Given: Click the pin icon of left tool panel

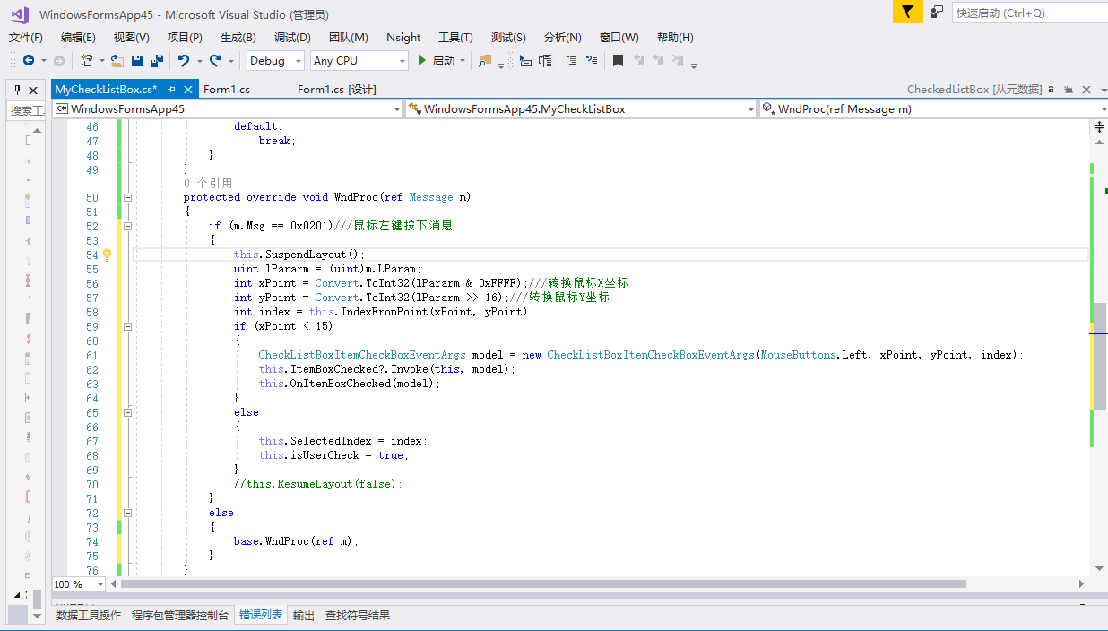Looking at the screenshot, I should (17, 90).
